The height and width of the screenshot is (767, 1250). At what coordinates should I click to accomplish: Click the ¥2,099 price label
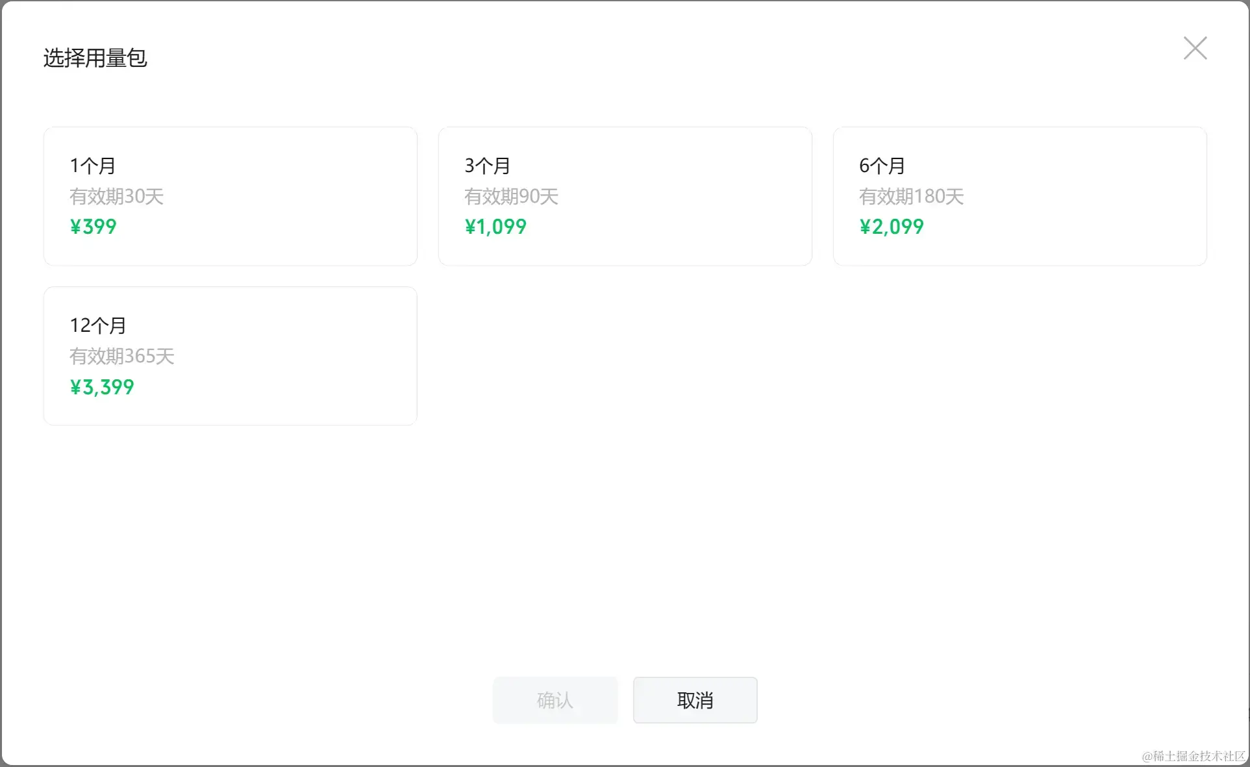coord(891,227)
